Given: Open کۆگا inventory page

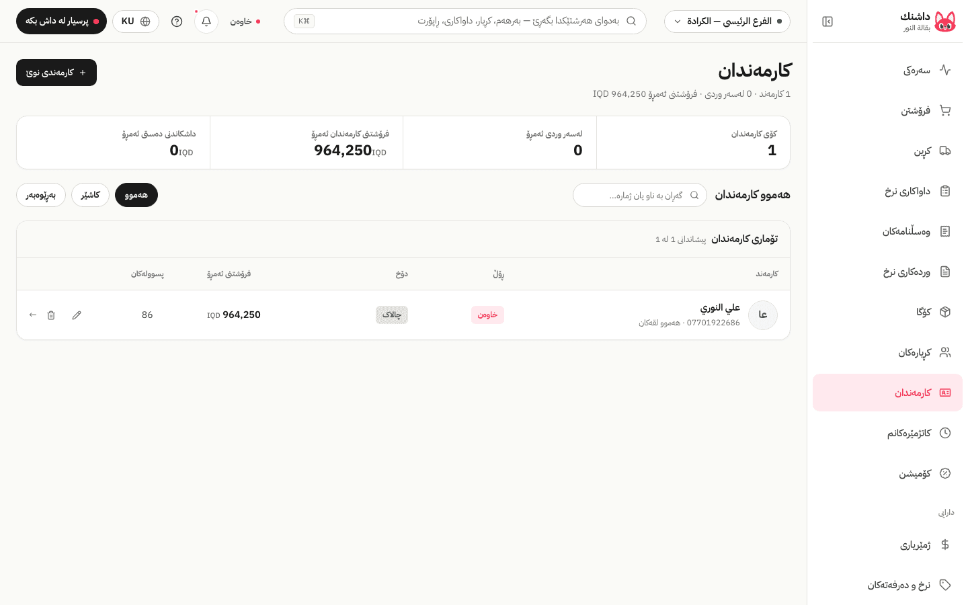Looking at the screenshot, I should pyautogui.click(x=887, y=312).
